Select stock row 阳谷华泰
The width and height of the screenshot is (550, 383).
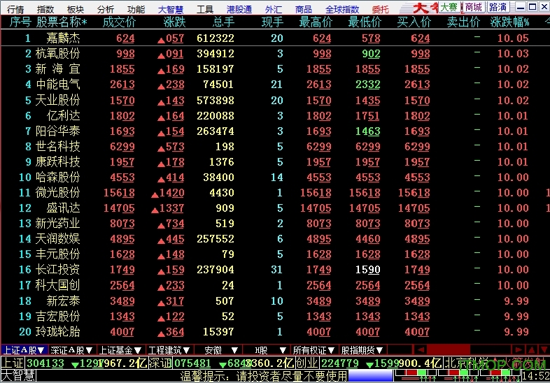(x=275, y=131)
